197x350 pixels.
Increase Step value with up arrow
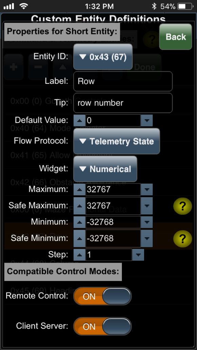[x=79, y=255]
